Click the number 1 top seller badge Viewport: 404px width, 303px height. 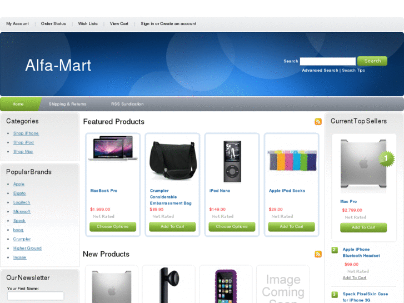tap(386, 158)
